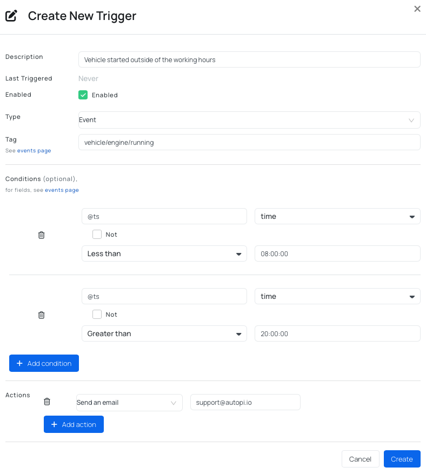Screen dimensions: 426x474
Task: Toggle Not checkbox for Greater than condition
Action: click(97, 315)
